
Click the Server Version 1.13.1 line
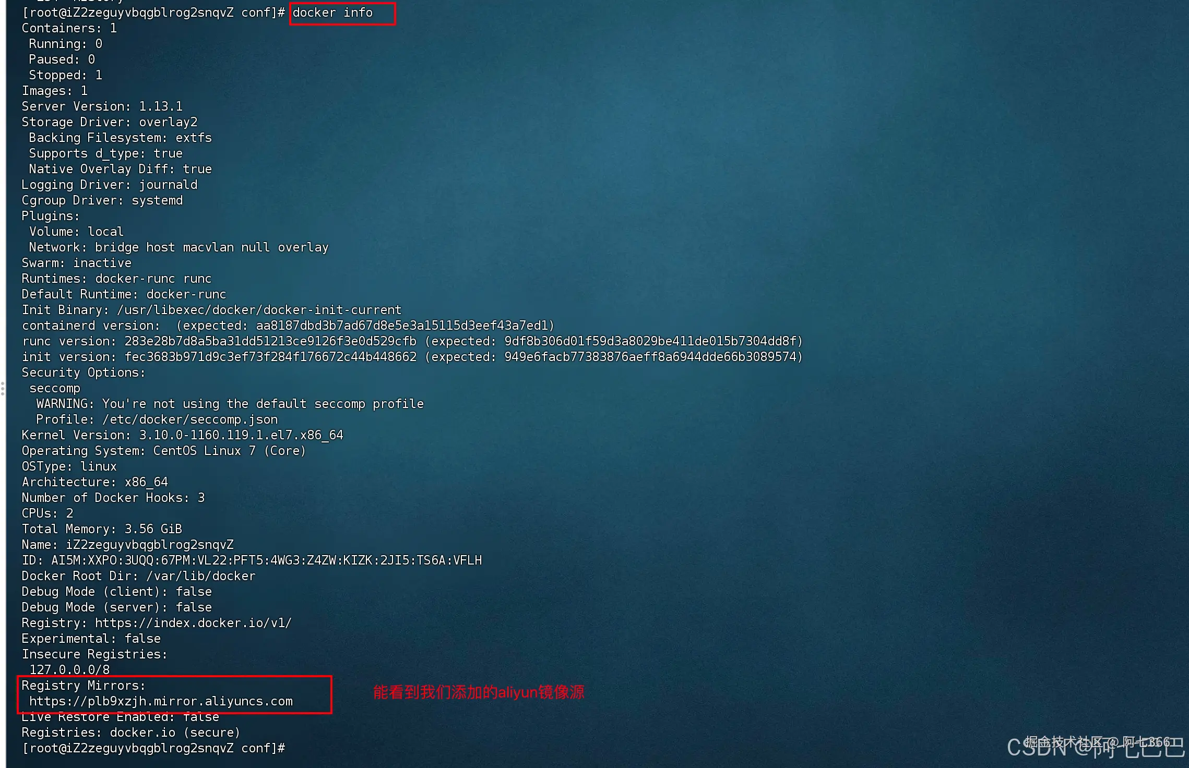[x=102, y=106]
